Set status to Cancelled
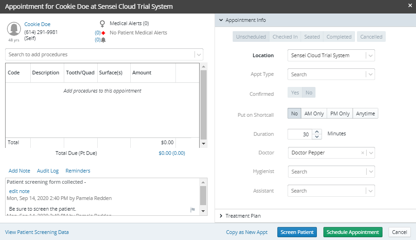The height and width of the screenshot is (240, 416). [371, 37]
